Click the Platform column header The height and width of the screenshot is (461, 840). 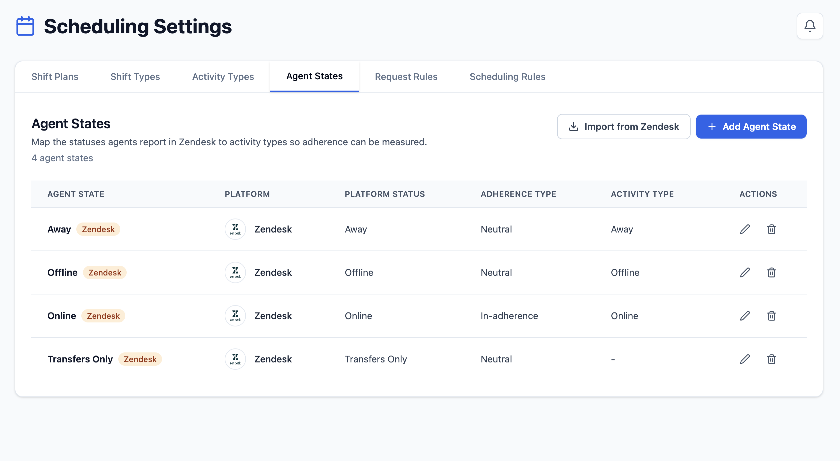click(x=247, y=194)
